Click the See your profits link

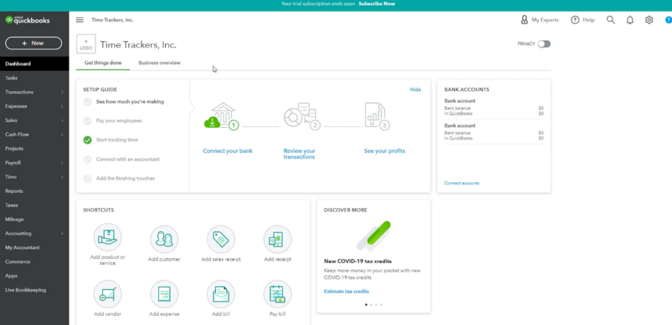385,151
